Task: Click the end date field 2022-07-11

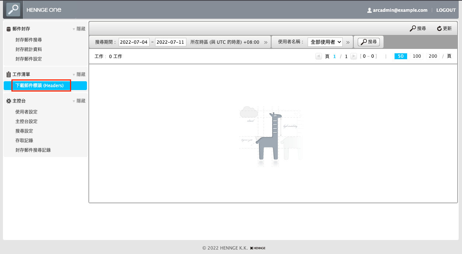Action: (x=171, y=42)
